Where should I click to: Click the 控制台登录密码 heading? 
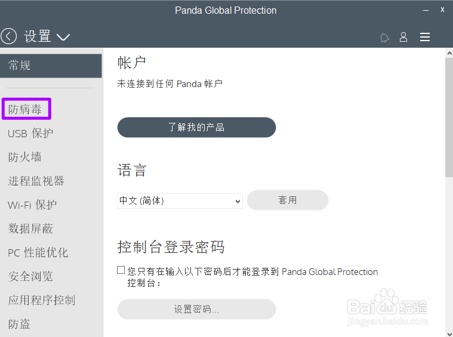click(x=171, y=247)
